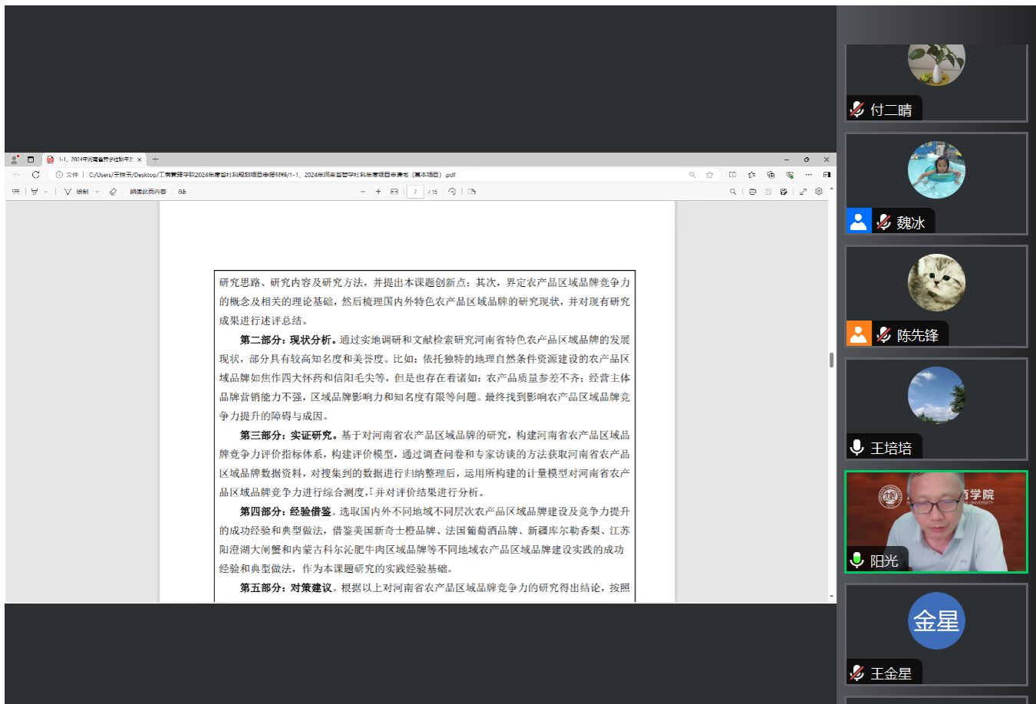Image resolution: width=1036 pixels, height=704 pixels.
Task: Click the page number input field
Action: (415, 192)
